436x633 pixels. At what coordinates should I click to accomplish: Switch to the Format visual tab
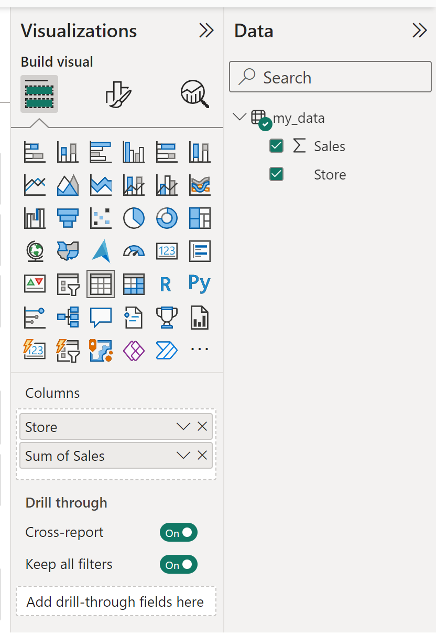(x=117, y=94)
